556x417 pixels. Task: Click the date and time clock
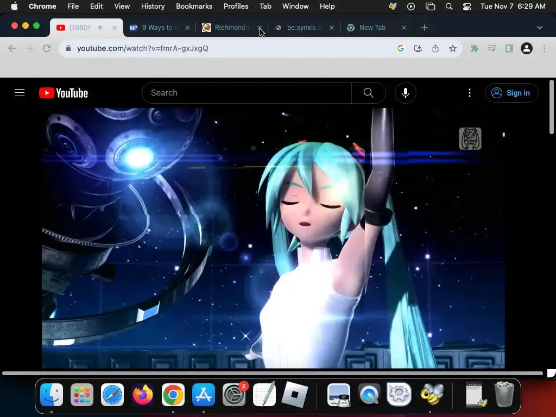coord(513,7)
